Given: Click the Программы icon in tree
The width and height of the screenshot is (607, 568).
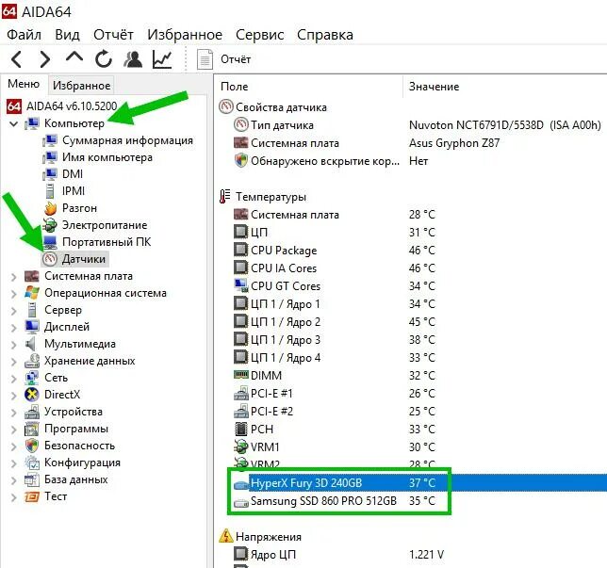Looking at the screenshot, I should click(32, 430).
